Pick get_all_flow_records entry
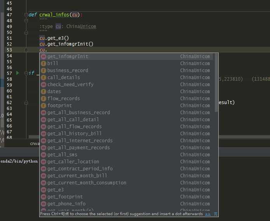Viewport: 270px width, 221px height. coord(126,127)
